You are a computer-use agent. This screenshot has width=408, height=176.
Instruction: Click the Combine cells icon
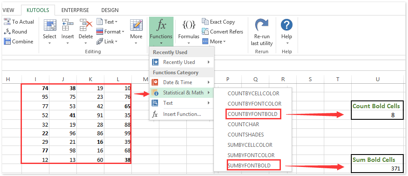(7, 41)
